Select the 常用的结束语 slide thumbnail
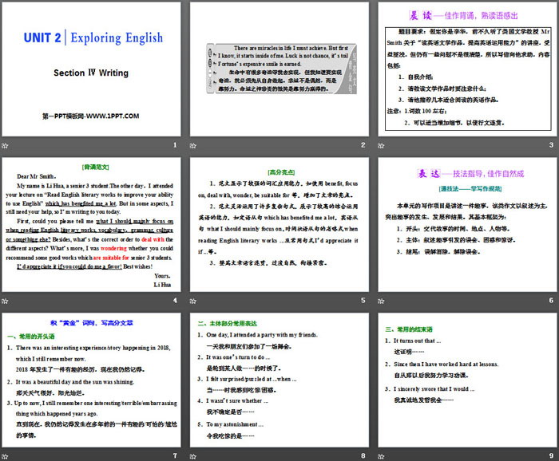559x461 pixels. pos(468,380)
